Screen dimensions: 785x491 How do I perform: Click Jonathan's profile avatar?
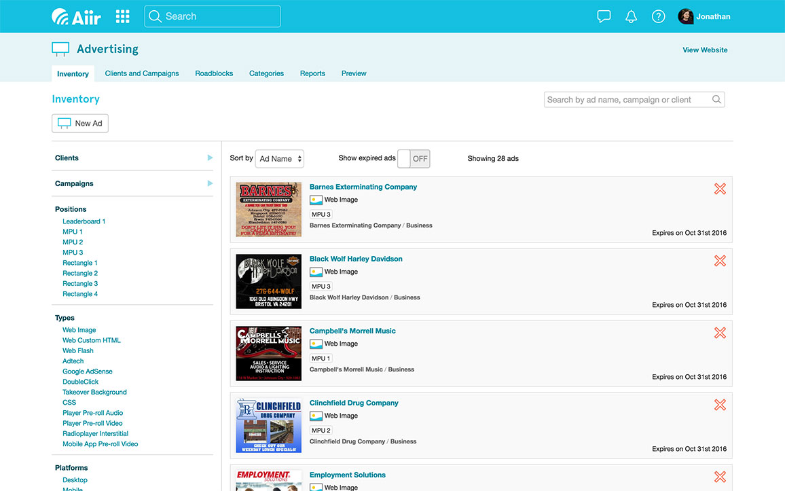tap(685, 16)
